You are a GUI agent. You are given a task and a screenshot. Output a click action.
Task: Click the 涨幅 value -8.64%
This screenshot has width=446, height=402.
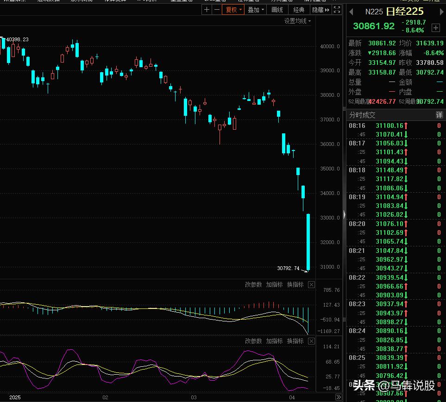[433, 53]
